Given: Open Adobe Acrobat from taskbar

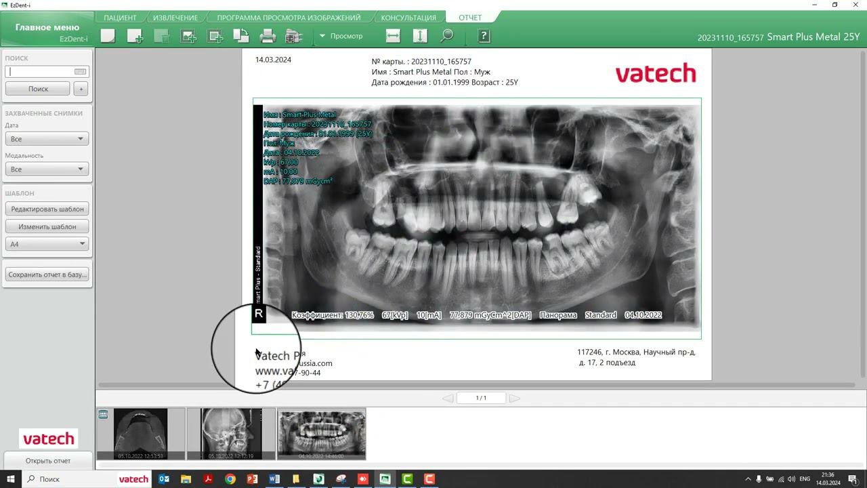Looking at the screenshot, I should pyautogui.click(x=208, y=479).
